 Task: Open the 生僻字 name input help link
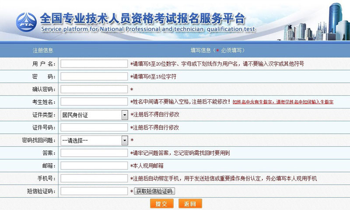(283, 102)
